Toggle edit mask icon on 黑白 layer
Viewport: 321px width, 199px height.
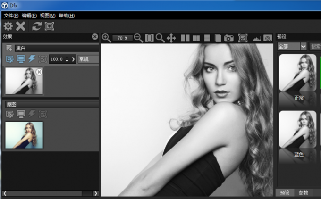click(x=10, y=59)
